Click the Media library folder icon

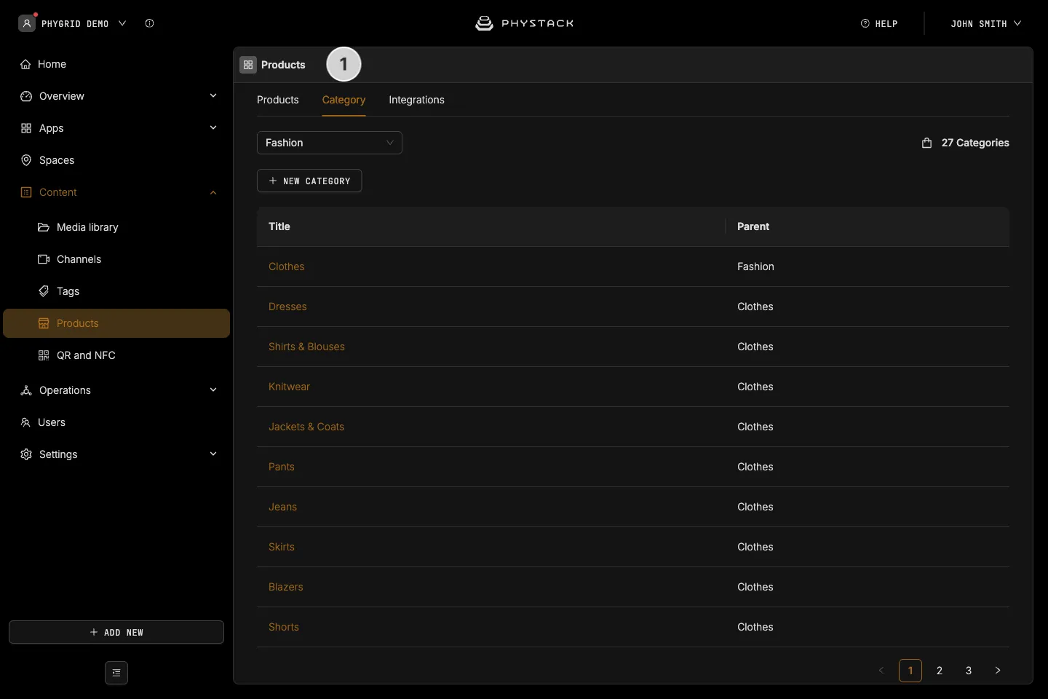pos(44,227)
